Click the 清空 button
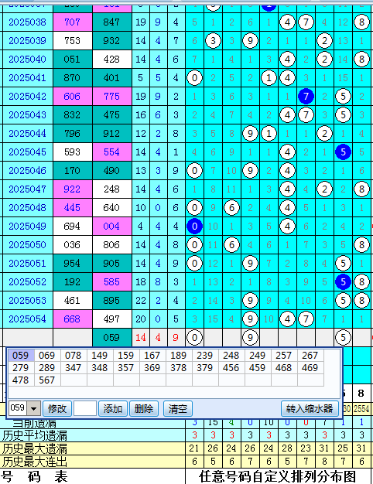373x484 pixels. [178, 409]
